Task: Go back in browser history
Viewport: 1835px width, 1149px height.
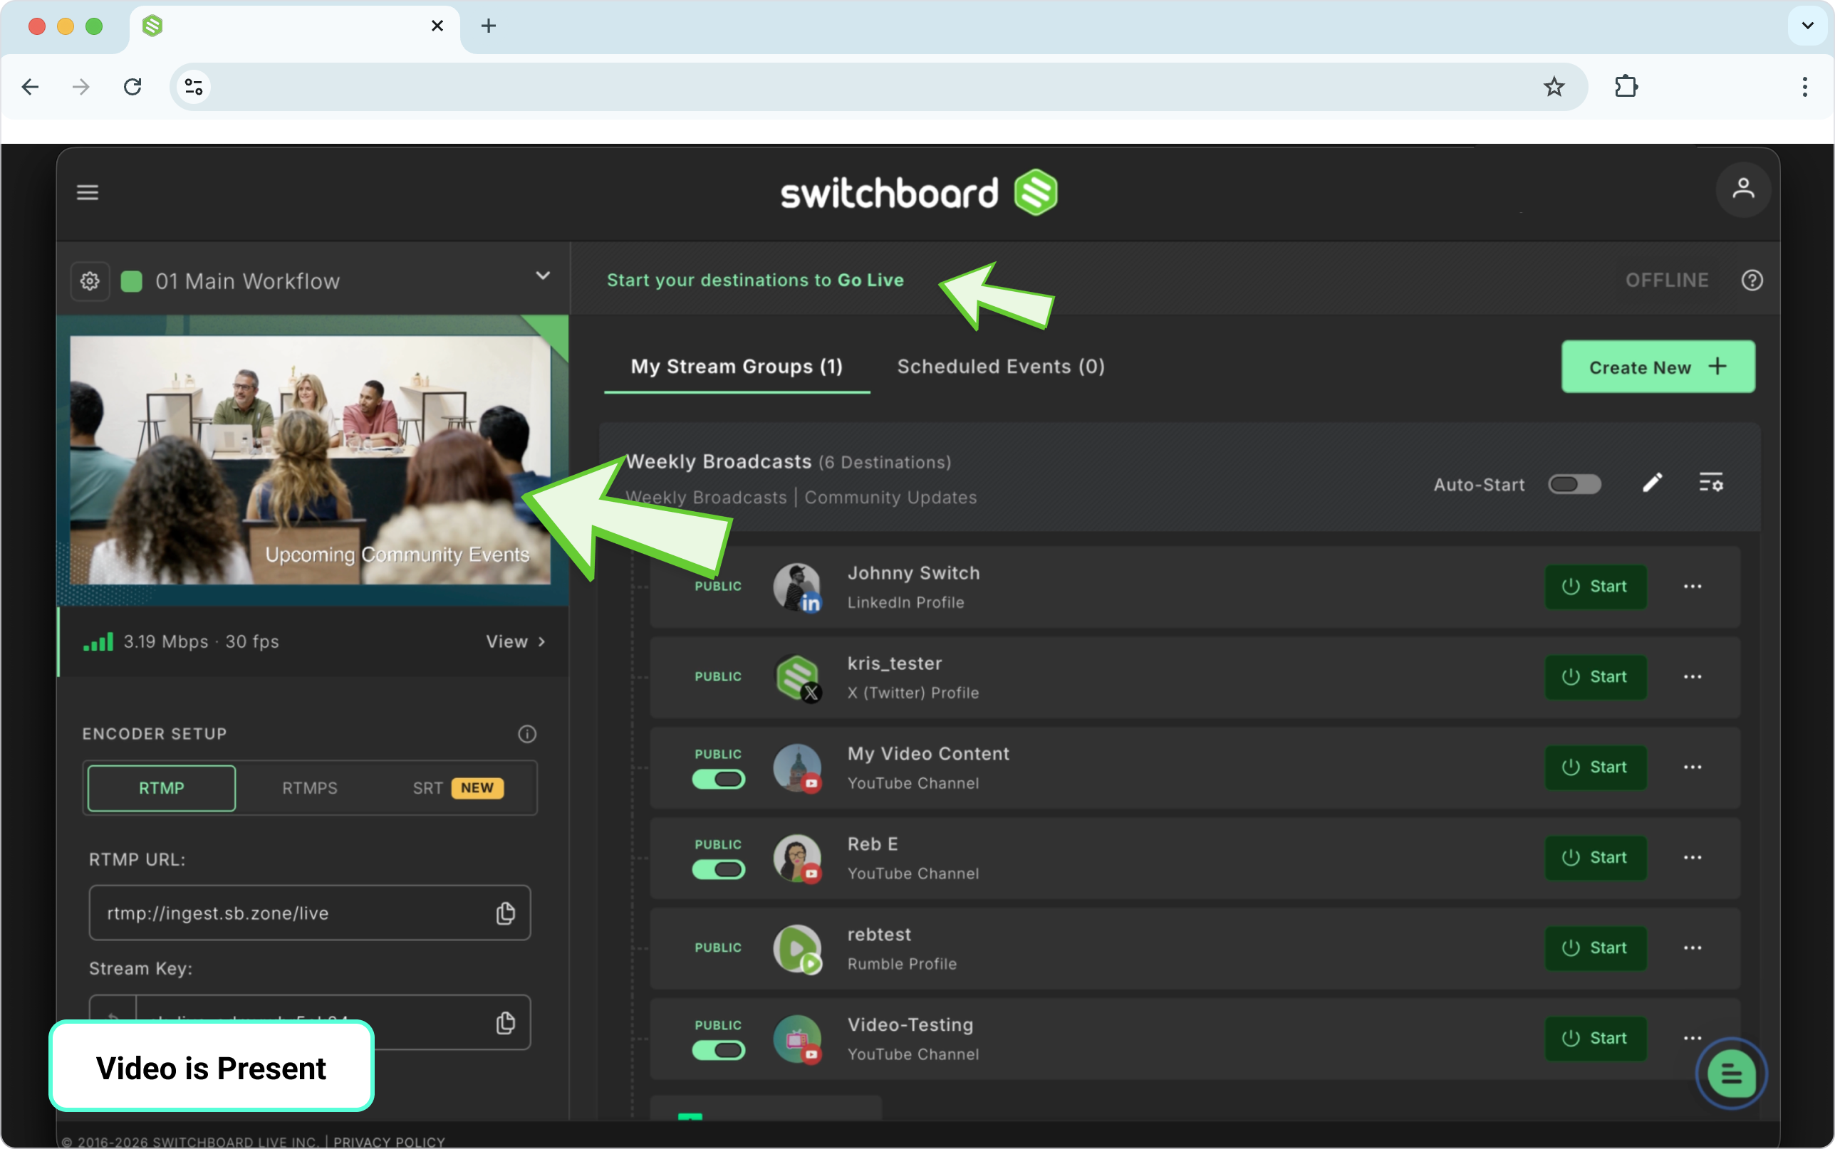Action: (31, 87)
